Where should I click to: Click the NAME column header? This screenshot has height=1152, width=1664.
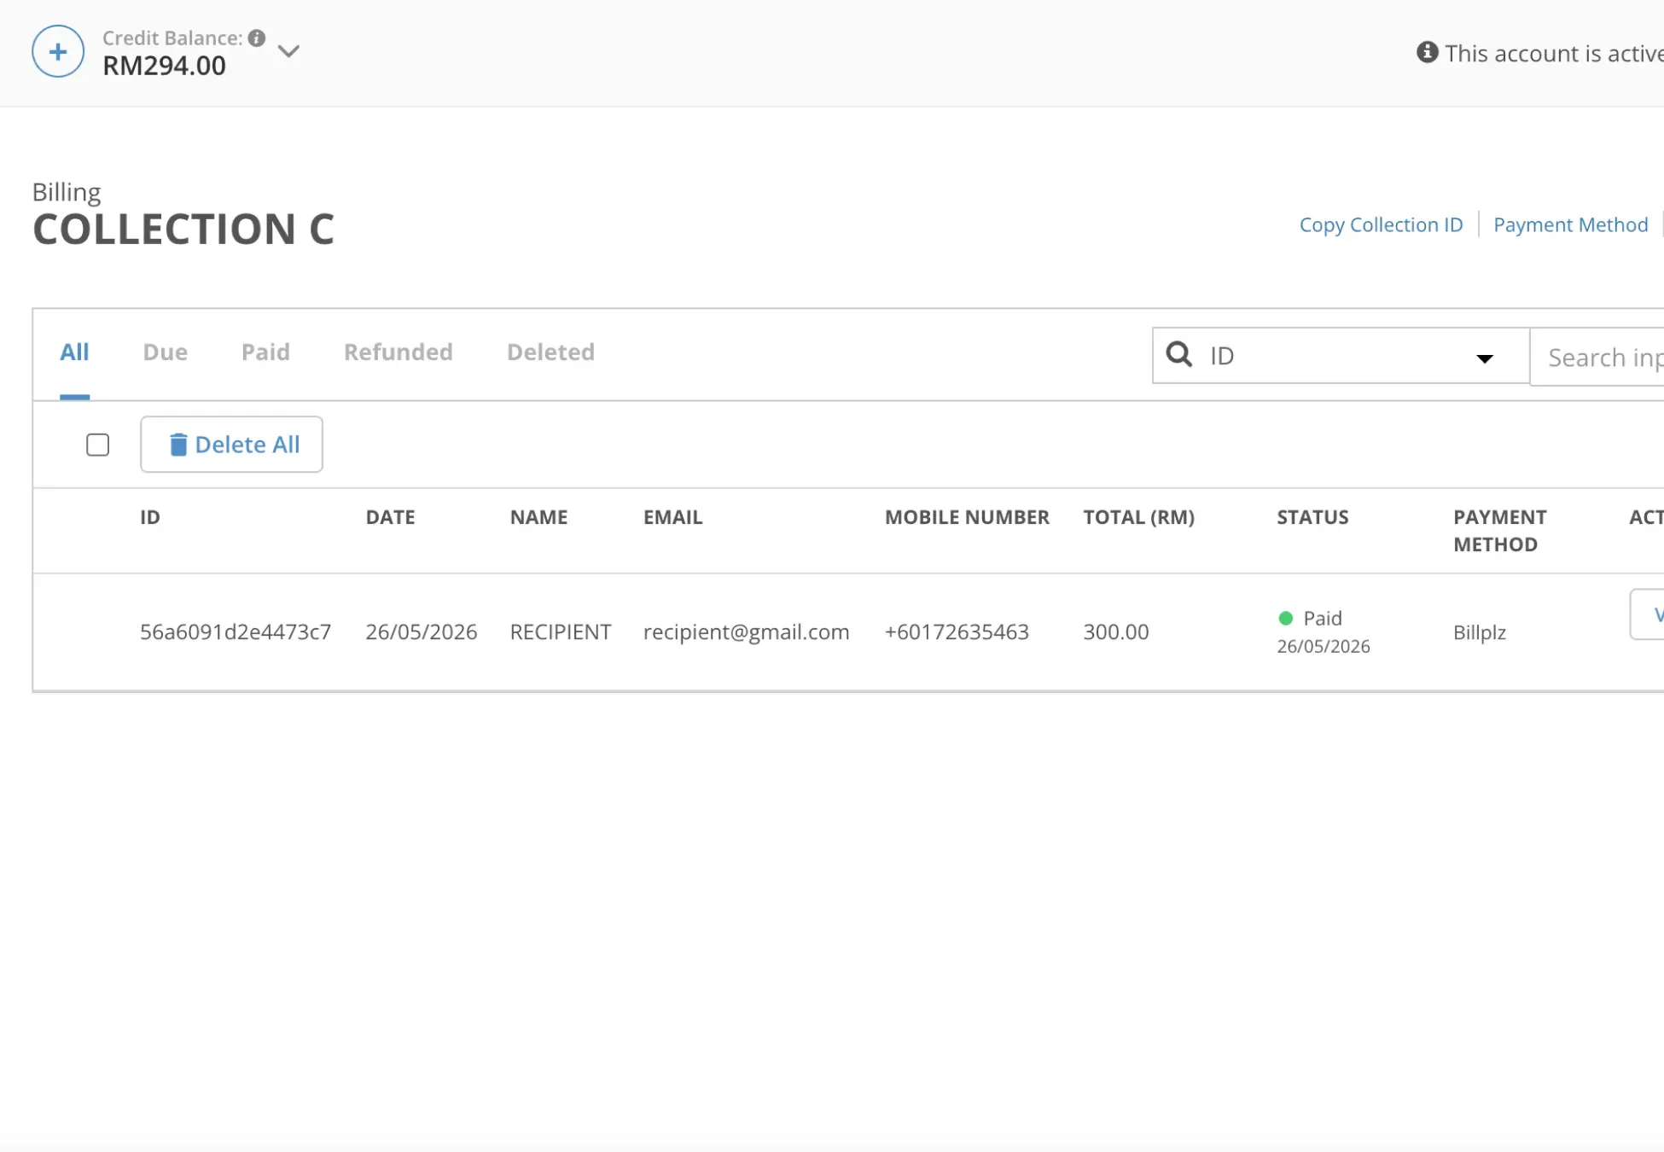538,517
